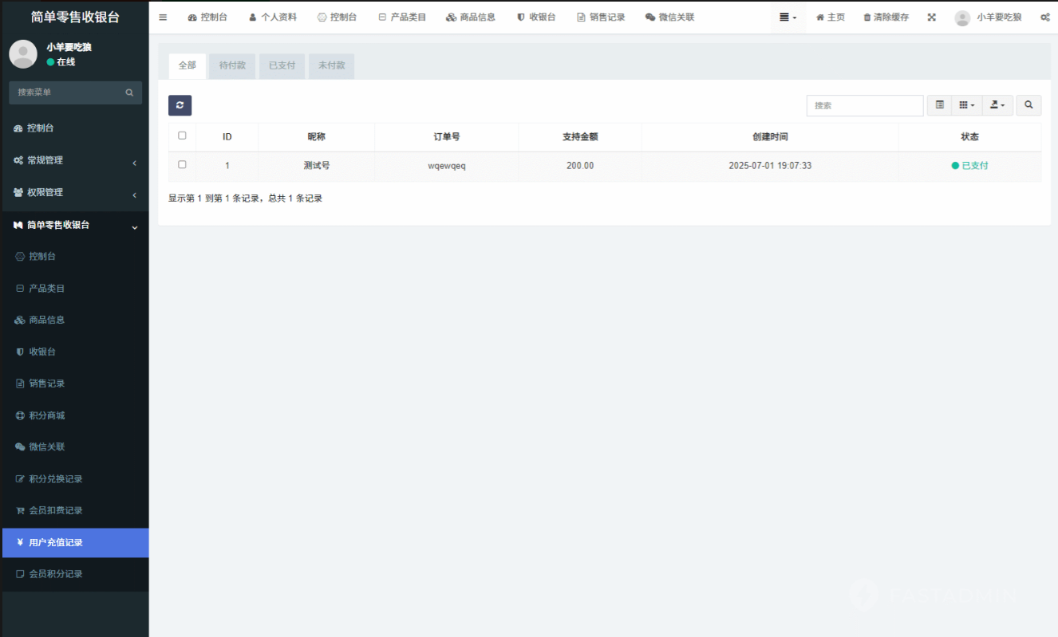This screenshot has width=1058, height=637.
Task: Click the magnifier search toggle button
Action: (x=1028, y=105)
